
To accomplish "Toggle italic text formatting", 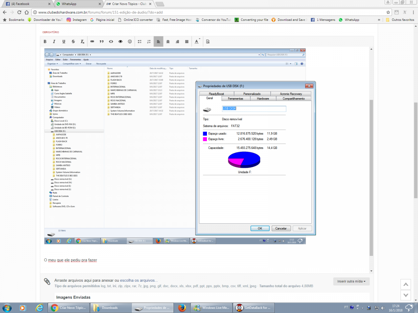I will [54, 42].
